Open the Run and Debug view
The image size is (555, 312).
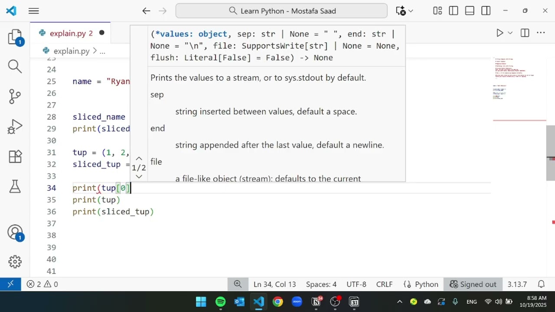point(15,127)
